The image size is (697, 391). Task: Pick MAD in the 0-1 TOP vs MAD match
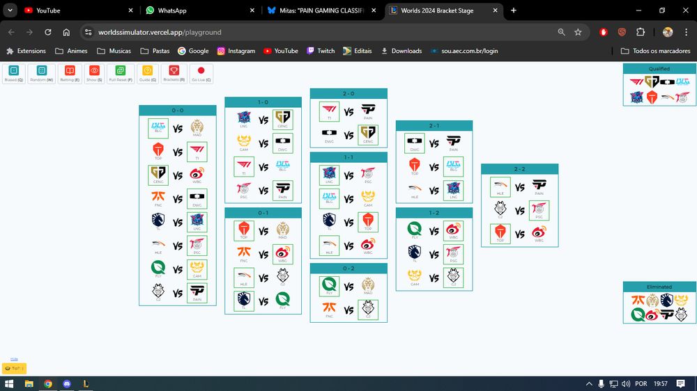[283, 231]
